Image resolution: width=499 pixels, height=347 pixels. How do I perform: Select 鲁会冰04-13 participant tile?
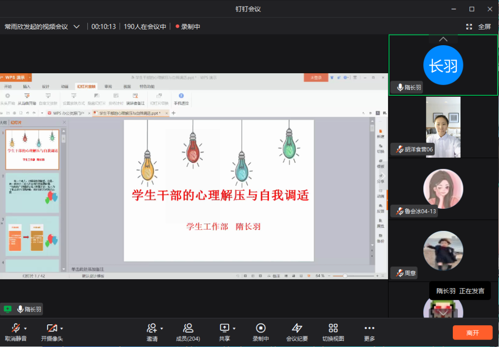443,189
